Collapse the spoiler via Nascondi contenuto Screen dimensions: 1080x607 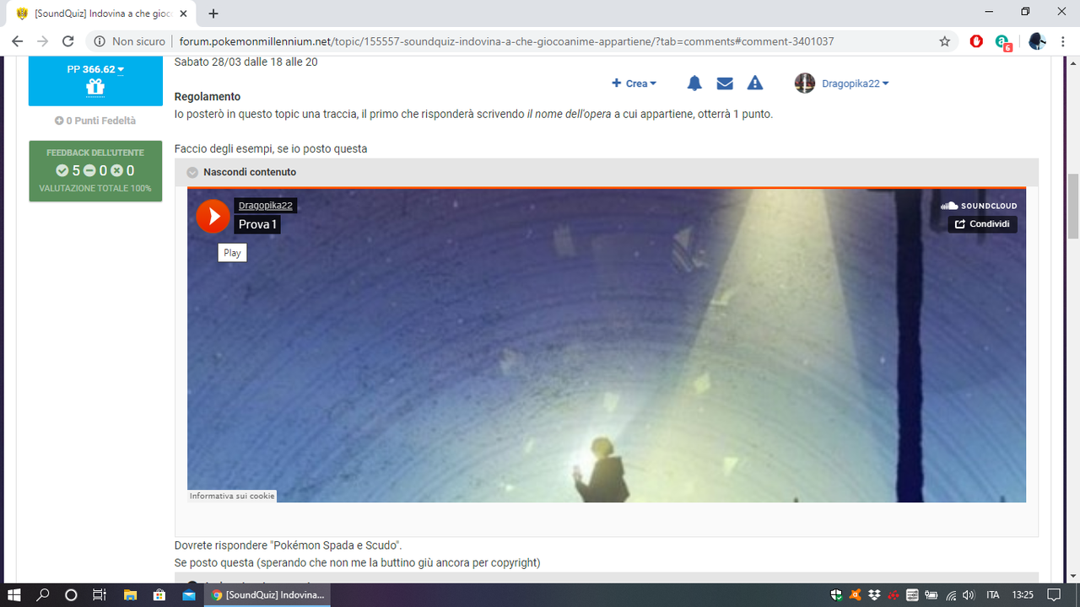250,171
